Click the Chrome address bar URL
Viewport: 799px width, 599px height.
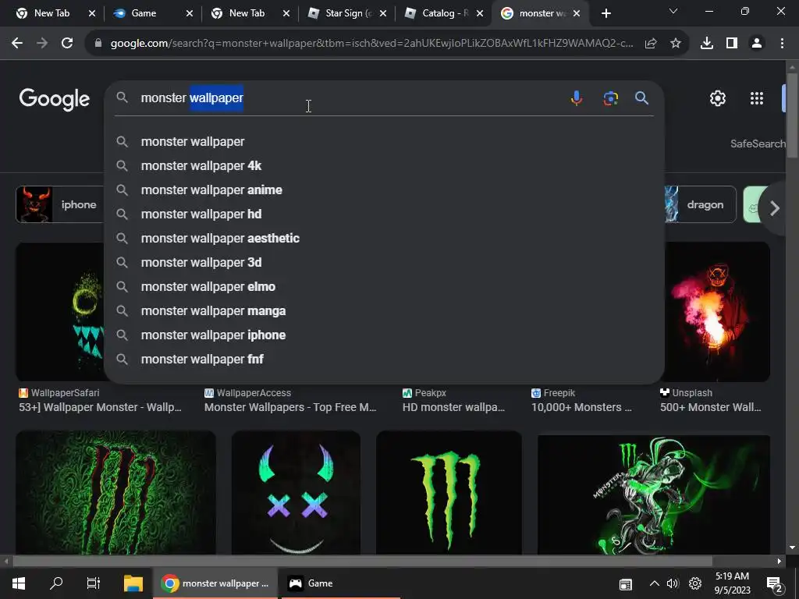(372, 44)
